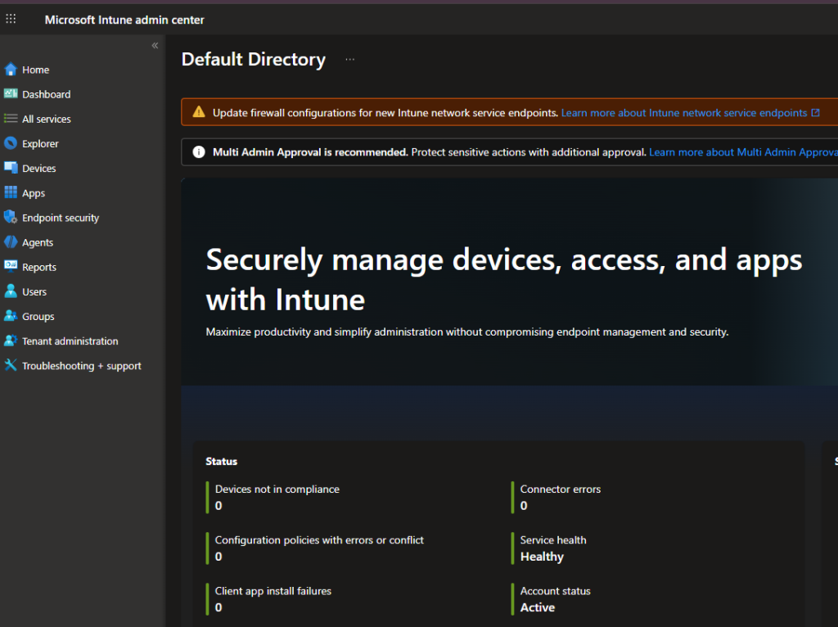Click the Status card heading
Viewport: 838px width, 627px height.
click(221, 462)
